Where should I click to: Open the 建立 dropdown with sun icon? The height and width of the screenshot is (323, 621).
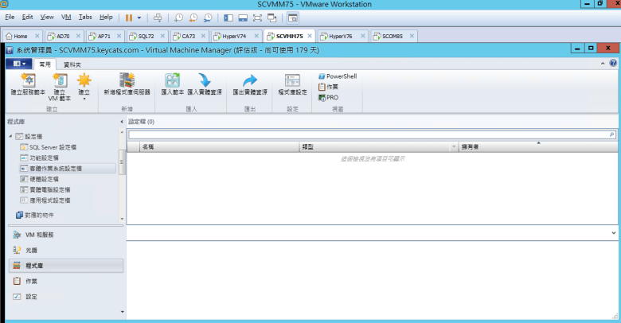click(x=84, y=84)
